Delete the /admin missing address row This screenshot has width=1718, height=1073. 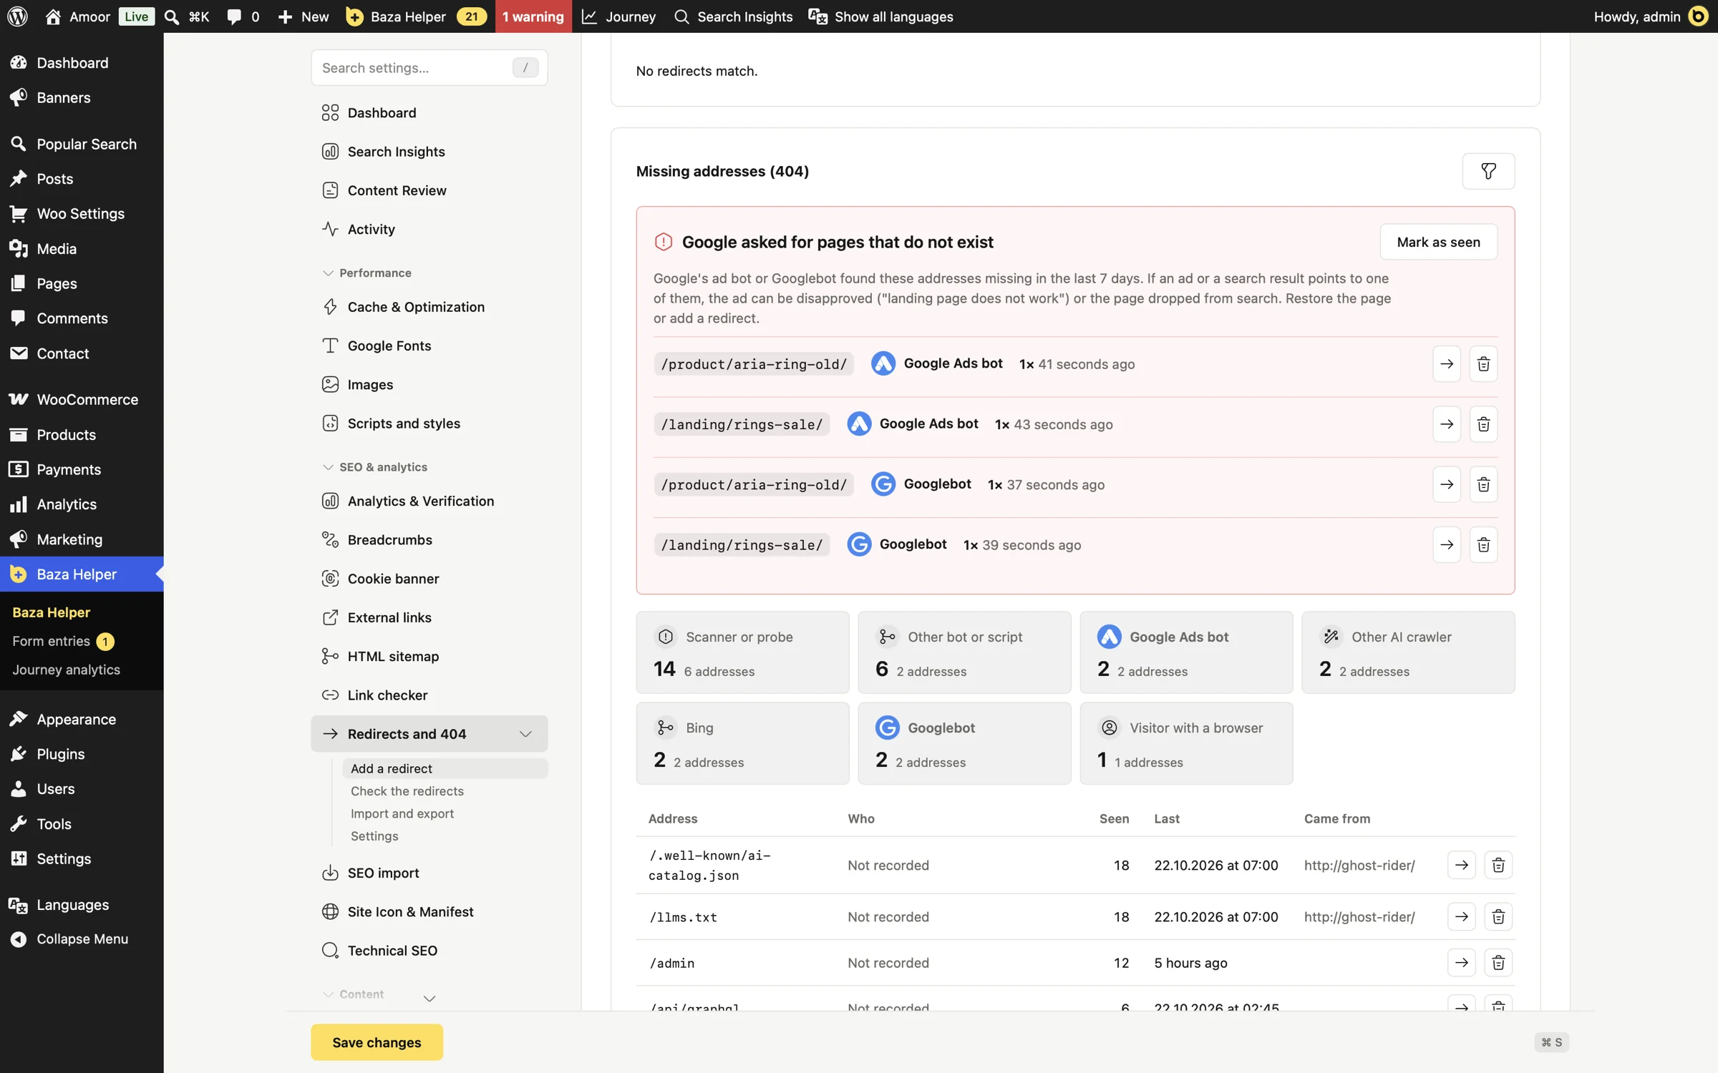tap(1498, 963)
